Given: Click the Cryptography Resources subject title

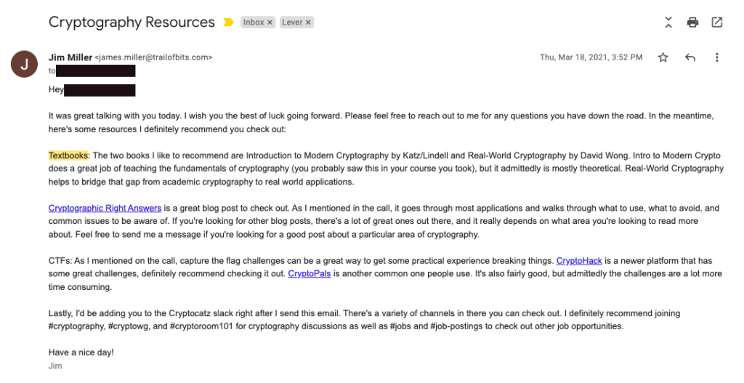Looking at the screenshot, I should 132,23.
